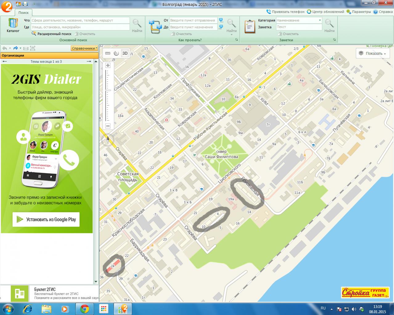Click Расширенный поиск link
Screen dimensions: 394x315
click(54, 34)
